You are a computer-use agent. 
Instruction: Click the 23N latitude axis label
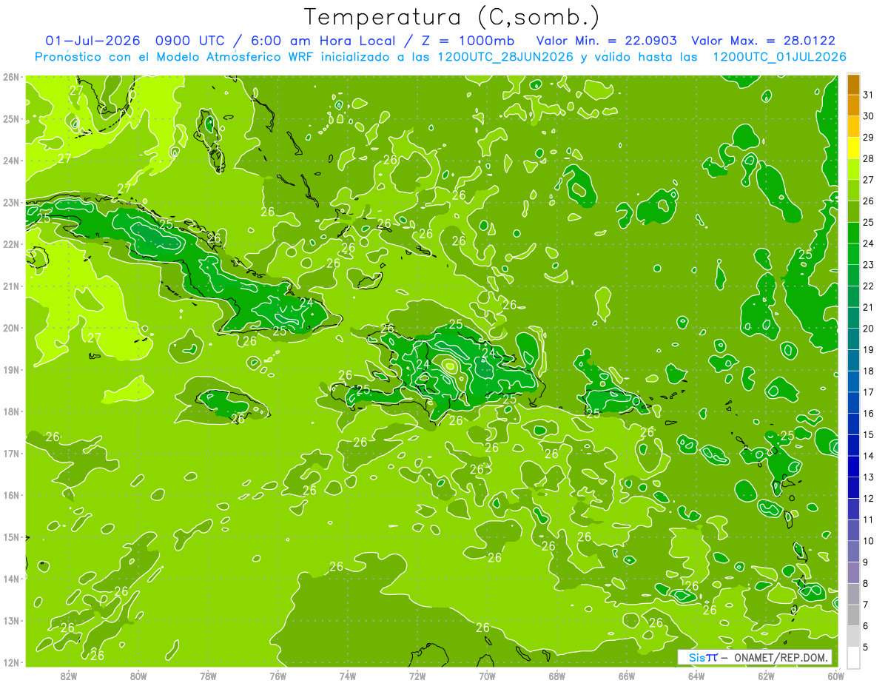[x=11, y=203]
